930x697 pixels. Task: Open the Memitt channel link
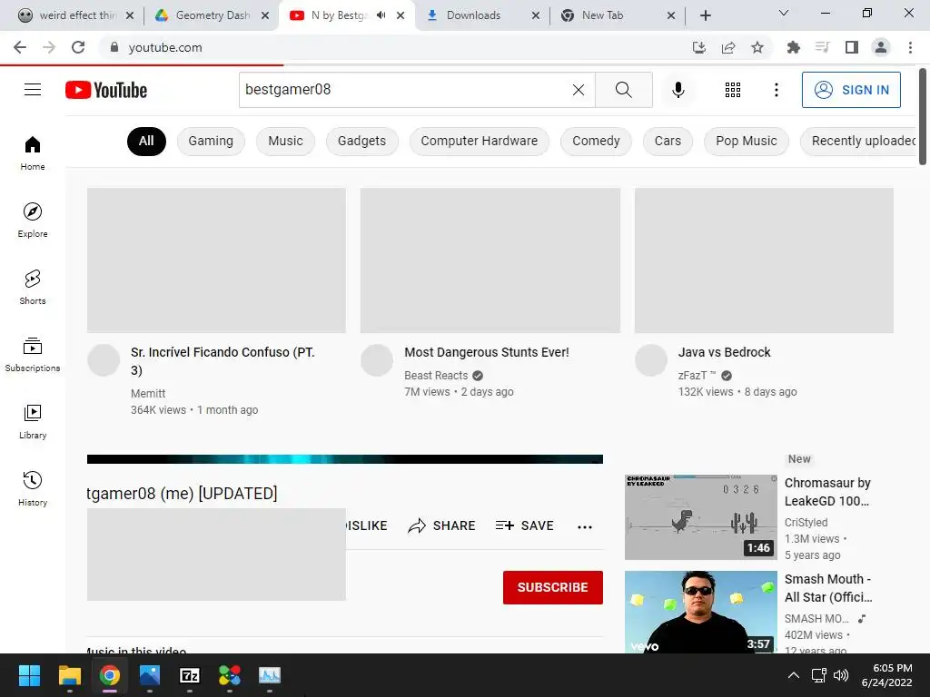(x=148, y=394)
